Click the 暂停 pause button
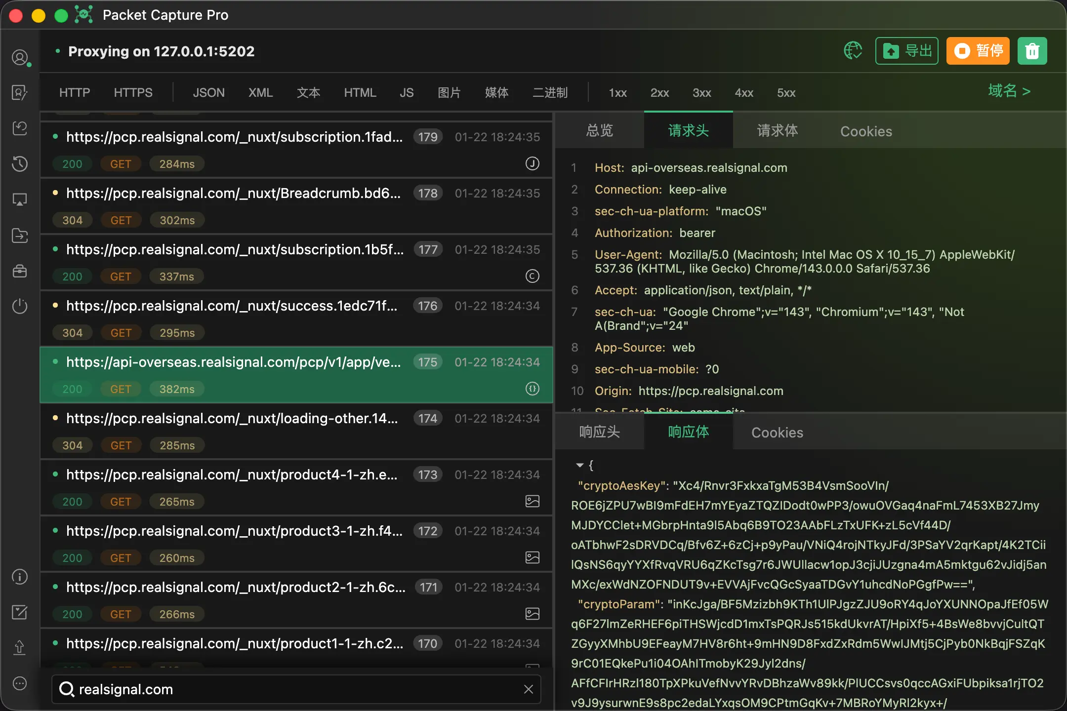The height and width of the screenshot is (711, 1067). pyautogui.click(x=978, y=51)
